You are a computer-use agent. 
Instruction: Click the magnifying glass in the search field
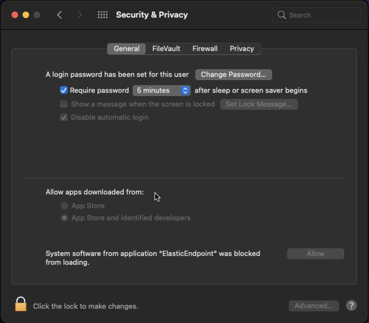click(282, 15)
